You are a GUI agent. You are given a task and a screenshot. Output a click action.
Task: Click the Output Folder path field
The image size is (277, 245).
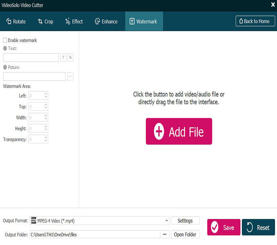pyautogui.click(x=95, y=235)
